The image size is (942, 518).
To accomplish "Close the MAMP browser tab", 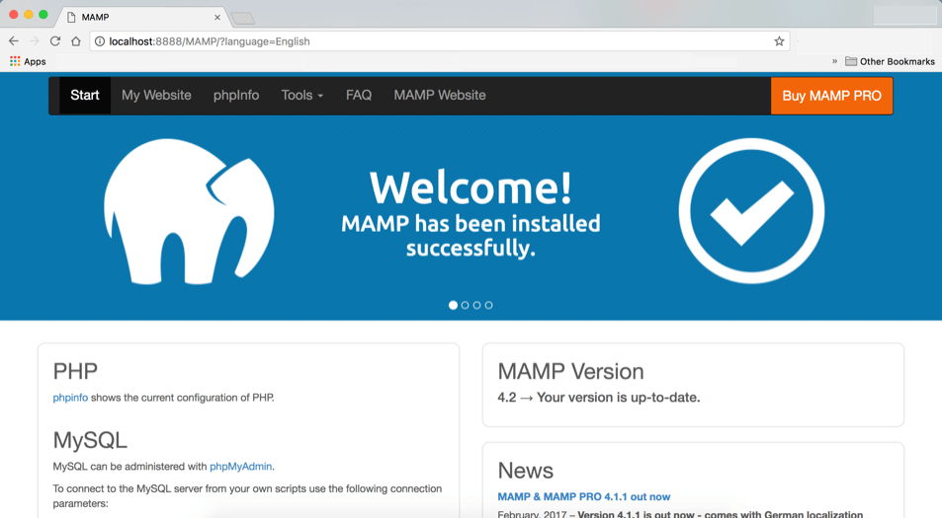I will [x=217, y=18].
